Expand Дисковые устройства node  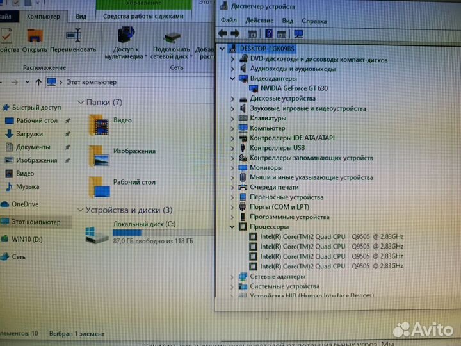232,99
